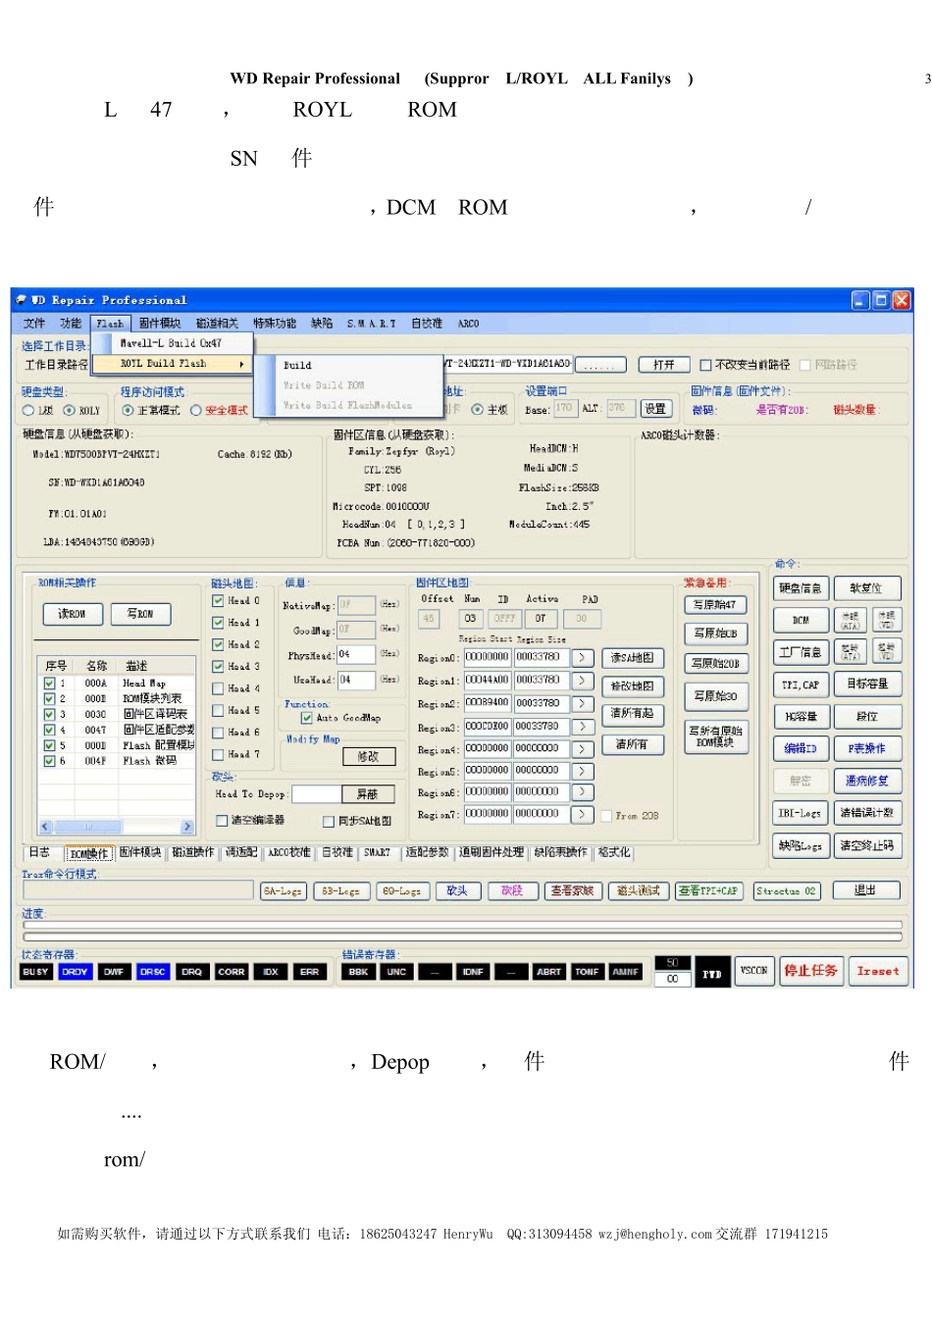
Task: Toggle the Head 3 checkbox
Action: pyautogui.click(x=219, y=667)
